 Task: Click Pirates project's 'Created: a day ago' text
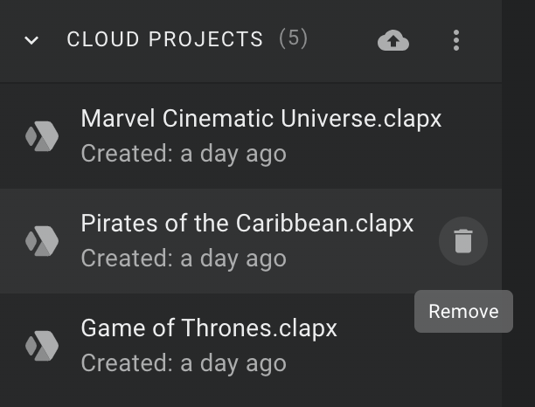(x=184, y=259)
